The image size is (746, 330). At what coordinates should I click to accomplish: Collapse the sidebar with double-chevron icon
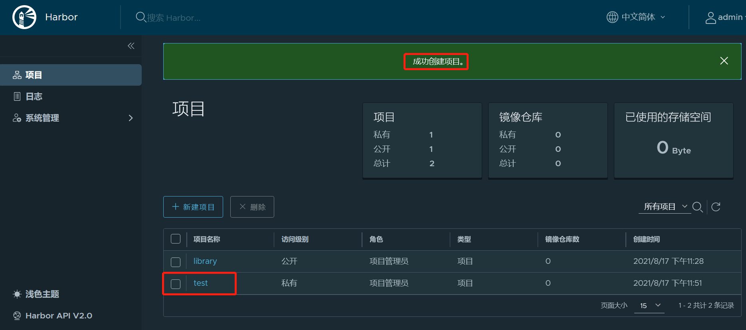(x=131, y=46)
